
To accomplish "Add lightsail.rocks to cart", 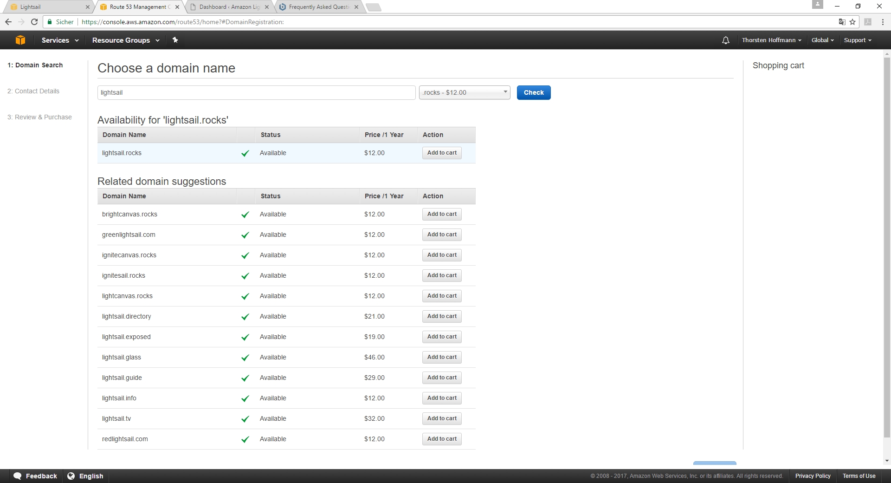I will [x=442, y=153].
